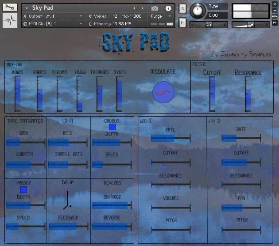The image size is (279, 246).
Task: Click the pan slider under Tune
Action: pyautogui.click(x=209, y=25)
